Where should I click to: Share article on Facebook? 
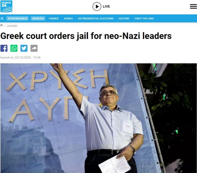point(4,48)
